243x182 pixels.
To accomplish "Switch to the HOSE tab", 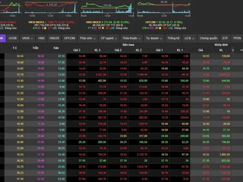I will tap(13, 38).
